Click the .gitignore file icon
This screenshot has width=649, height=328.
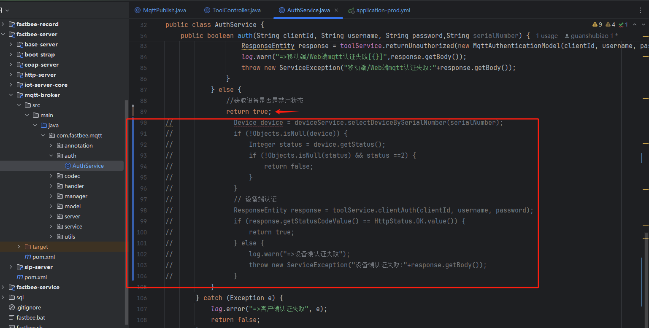[11, 307]
